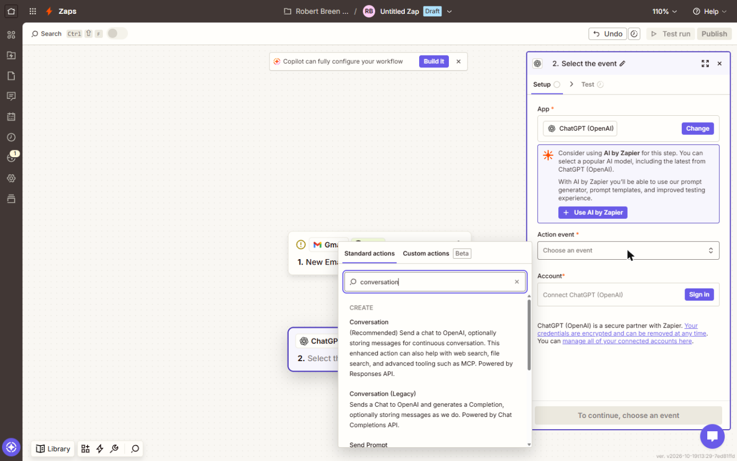The width and height of the screenshot is (737, 461).
Task: Toggle the switch beside Search
Action: click(x=117, y=33)
